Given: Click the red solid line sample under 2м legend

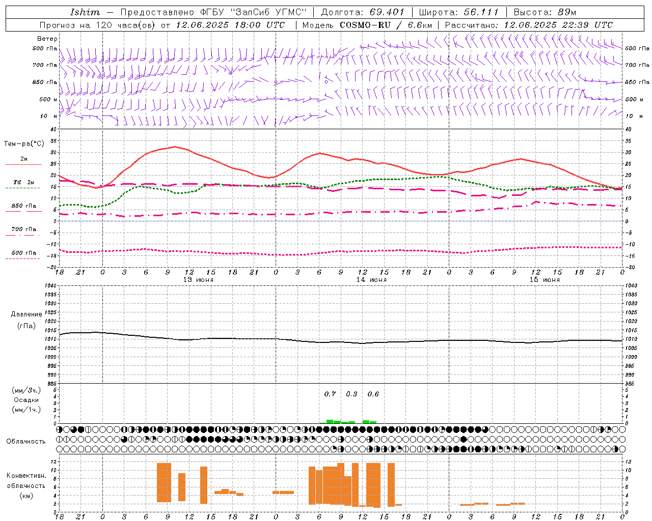Looking at the screenshot, I should [23, 165].
